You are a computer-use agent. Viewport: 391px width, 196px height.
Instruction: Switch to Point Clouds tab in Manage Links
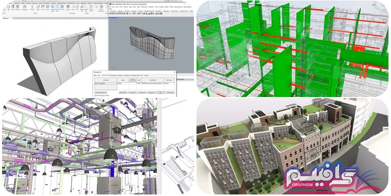point(120,75)
